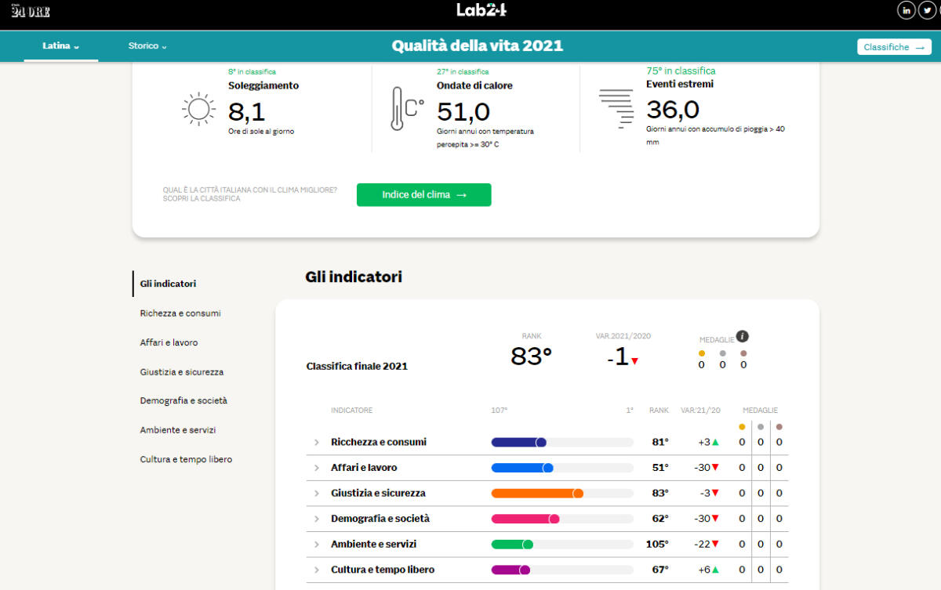Click the Medaglie info icon

tap(742, 336)
